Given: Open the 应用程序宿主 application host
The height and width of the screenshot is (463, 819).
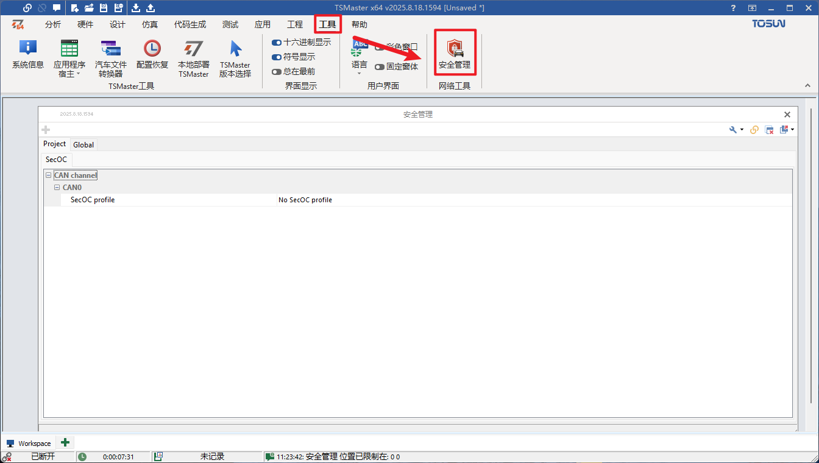Looking at the screenshot, I should tap(69, 58).
